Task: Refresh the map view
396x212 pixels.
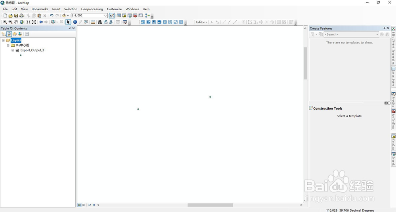Action: coord(89,205)
